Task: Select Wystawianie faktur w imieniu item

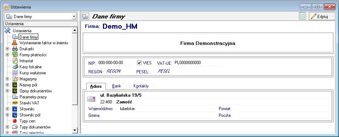Action: point(44,43)
